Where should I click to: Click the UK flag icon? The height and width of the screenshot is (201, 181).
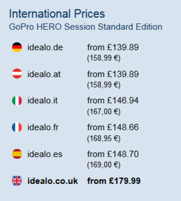pos(17,180)
